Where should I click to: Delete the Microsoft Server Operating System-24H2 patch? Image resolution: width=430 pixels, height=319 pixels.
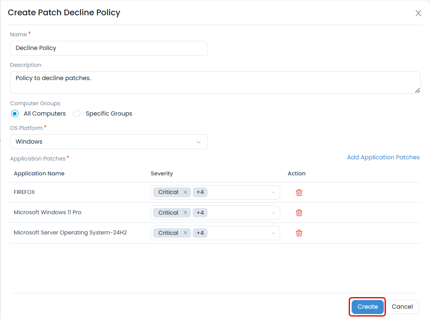(299, 233)
